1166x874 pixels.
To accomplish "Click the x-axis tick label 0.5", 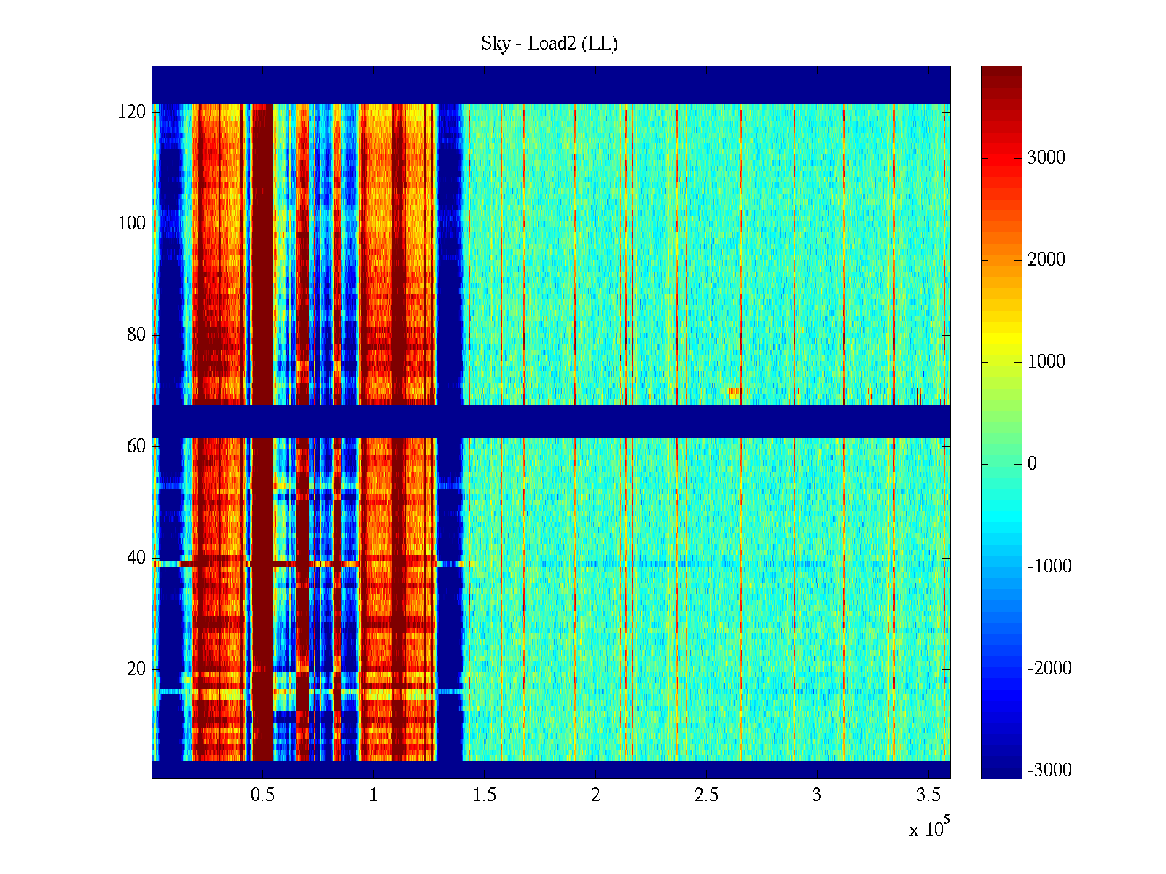I will click(262, 795).
